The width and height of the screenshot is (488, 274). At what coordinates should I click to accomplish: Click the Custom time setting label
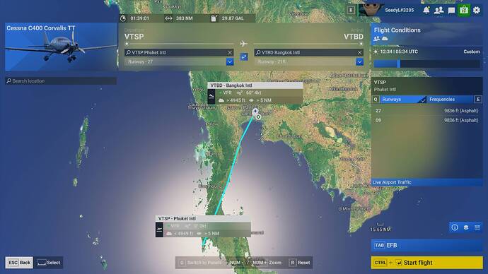coord(472,52)
